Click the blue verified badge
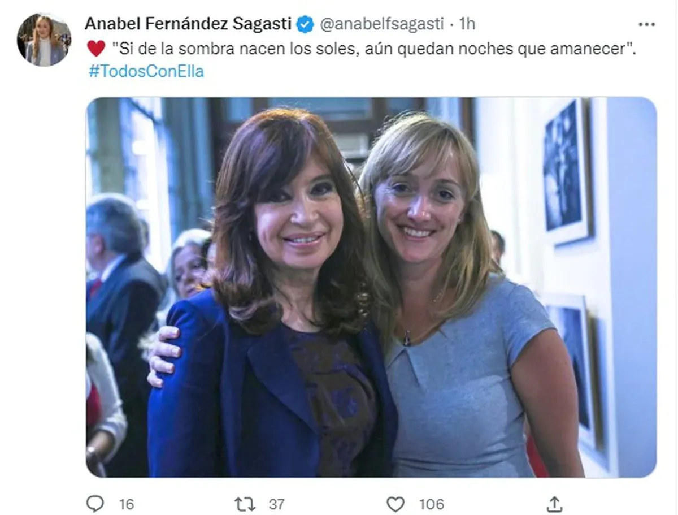This screenshot has width=678, height=515. pos(306,24)
